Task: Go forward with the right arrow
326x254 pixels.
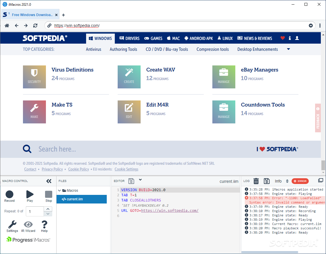Action: (26, 26)
